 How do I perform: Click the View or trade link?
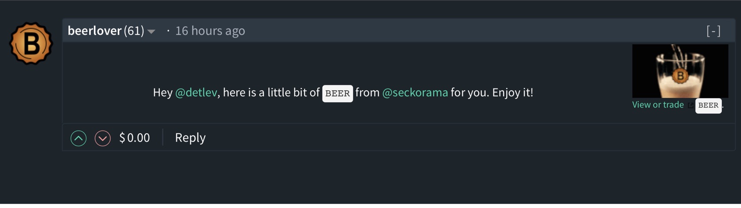pyautogui.click(x=658, y=105)
